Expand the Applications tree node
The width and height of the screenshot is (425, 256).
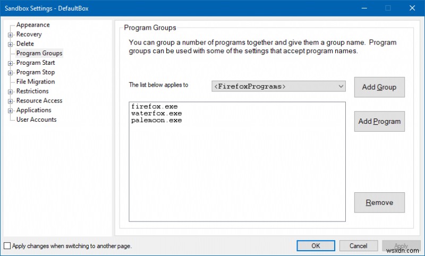pyautogui.click(x=10, y=110)
